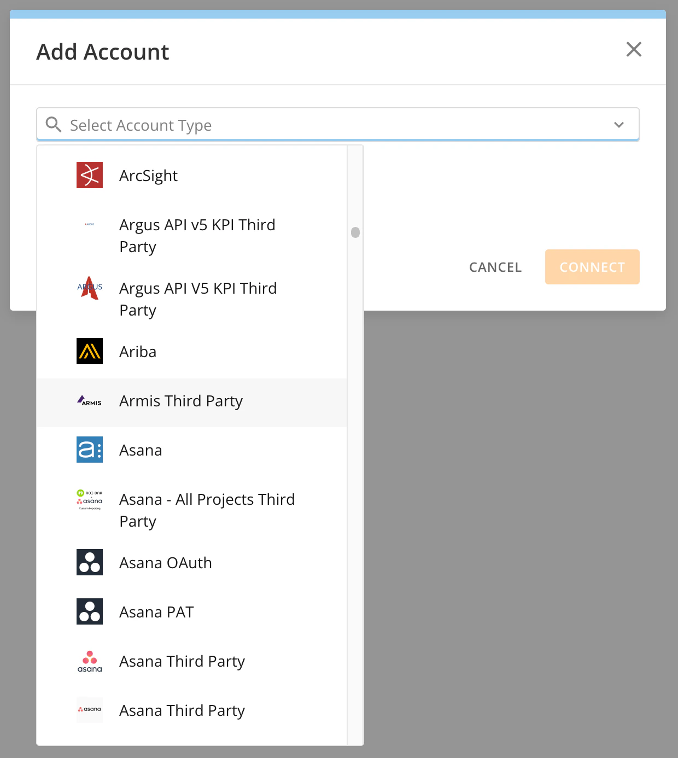Viewport: 678px width, 758px height.
Task: Select the Argus API v5 KPI option
Action: (192, 235)
